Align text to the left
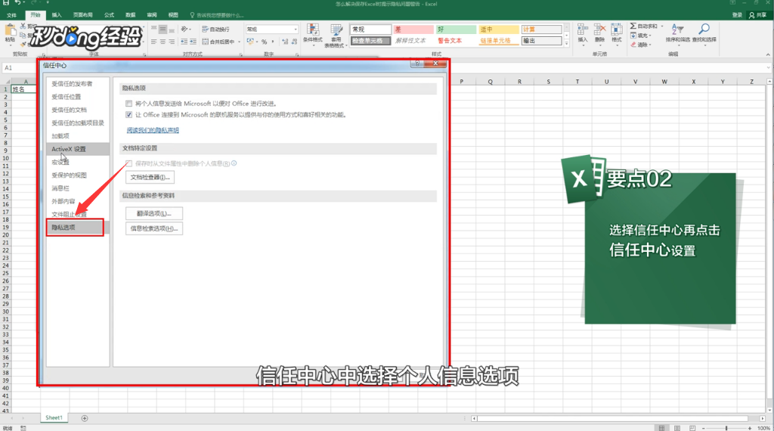The height and width of the screenshot is (431, 774). 154,42
